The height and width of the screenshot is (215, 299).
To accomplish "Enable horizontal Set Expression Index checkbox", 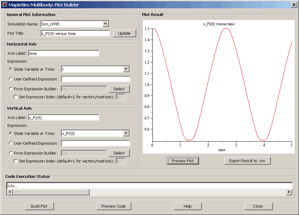I will click(x=16, y=97).
